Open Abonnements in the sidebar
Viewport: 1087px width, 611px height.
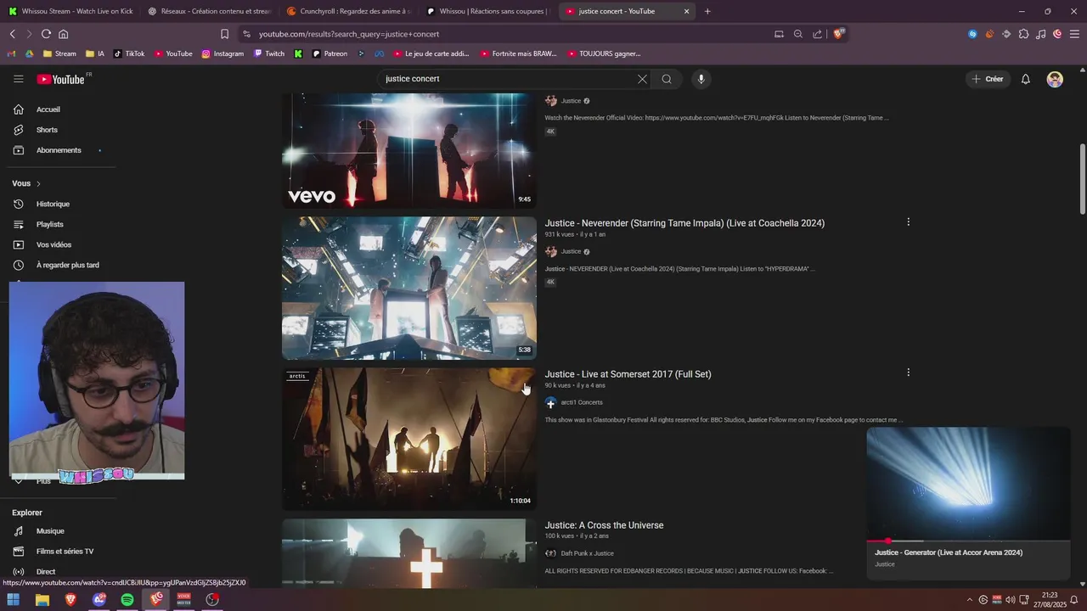[59, 150]
